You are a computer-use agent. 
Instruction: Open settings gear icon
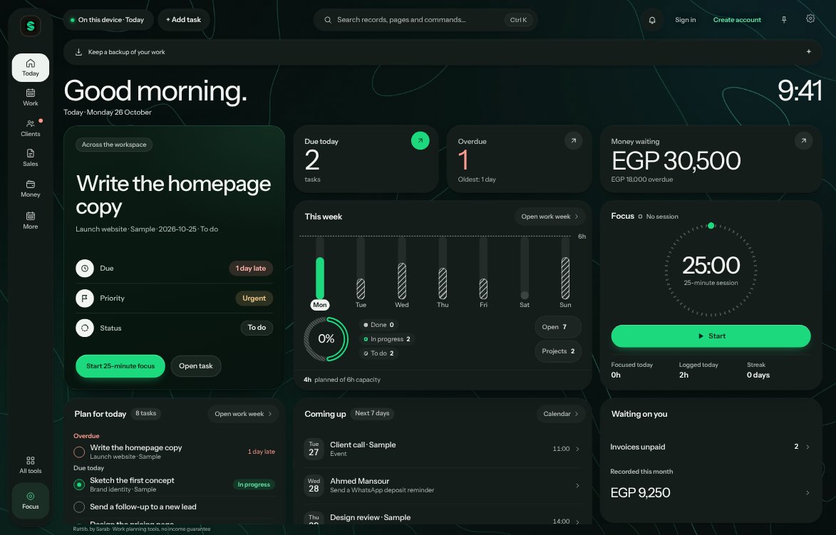coord(810,19)
